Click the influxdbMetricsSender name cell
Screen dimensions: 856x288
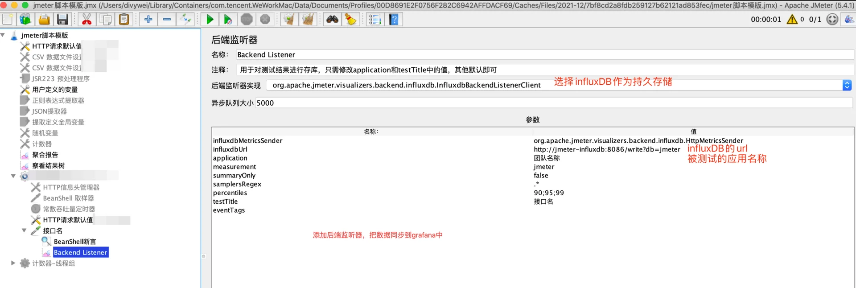[372, 140]
